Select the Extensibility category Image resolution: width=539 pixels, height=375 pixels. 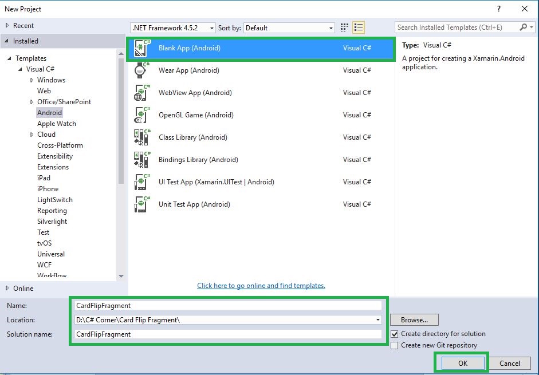tap(55, 156)
